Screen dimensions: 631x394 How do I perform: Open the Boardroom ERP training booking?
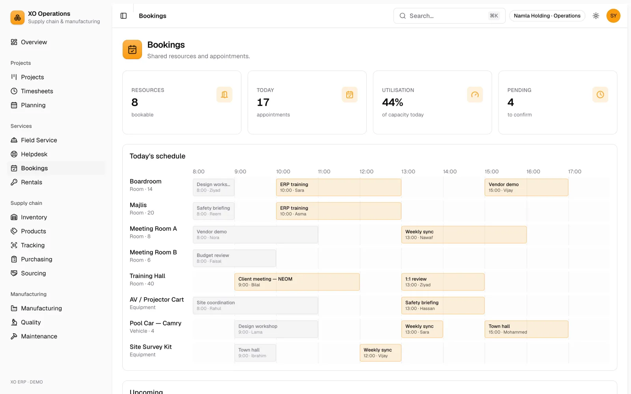click(x=339, y=187)
